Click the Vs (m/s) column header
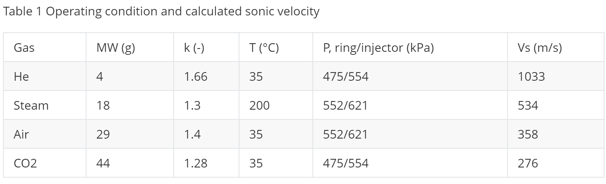606x184 pixels. click(x=539, y=48)
